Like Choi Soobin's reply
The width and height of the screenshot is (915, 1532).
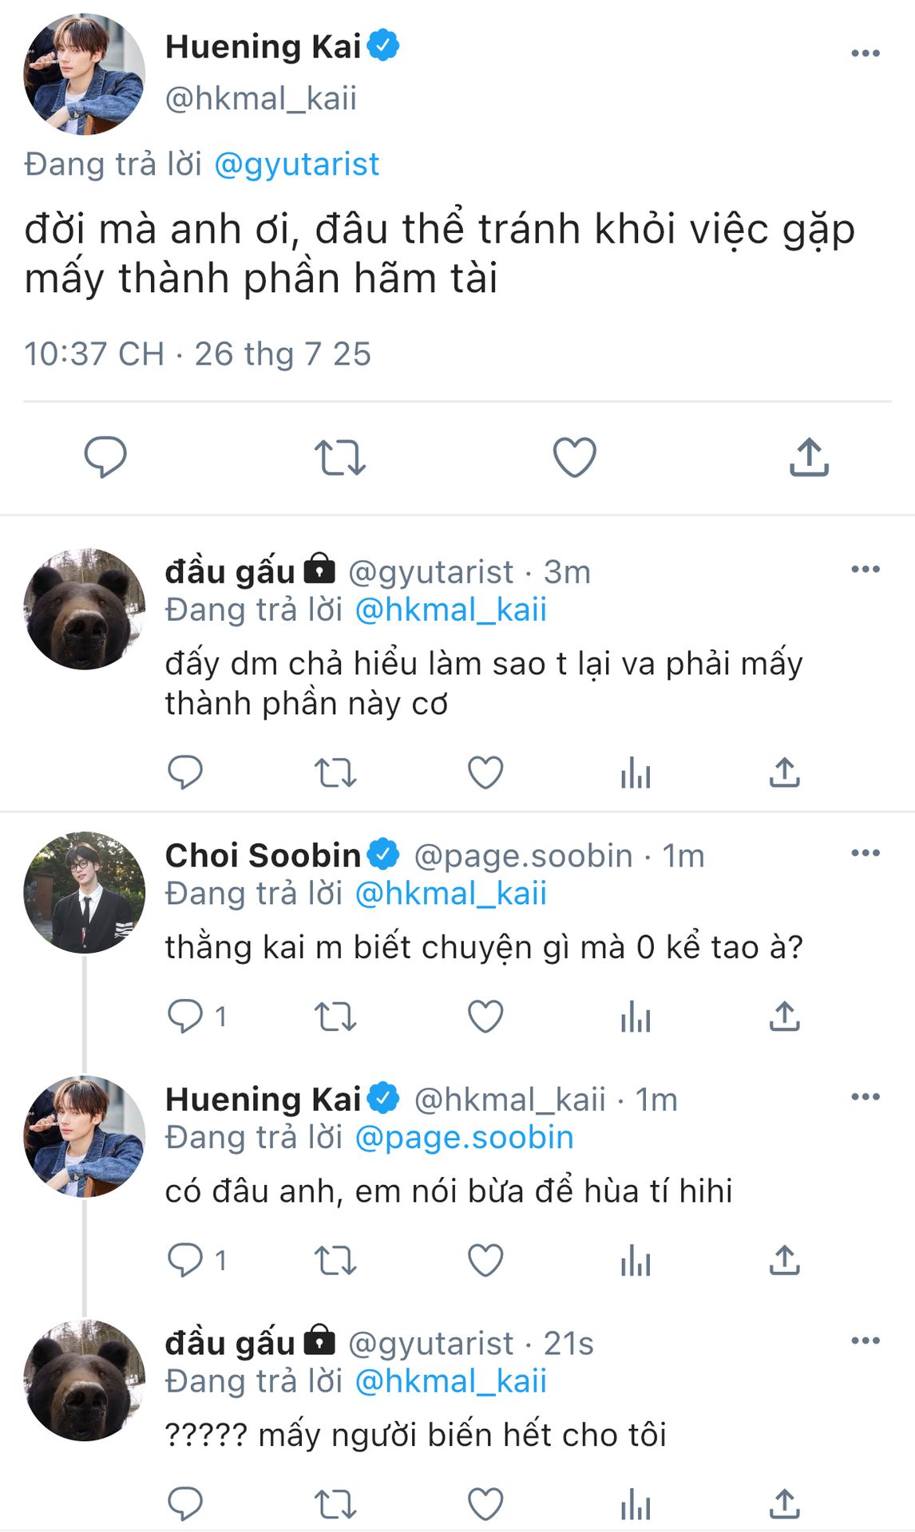coord(485,1017)
